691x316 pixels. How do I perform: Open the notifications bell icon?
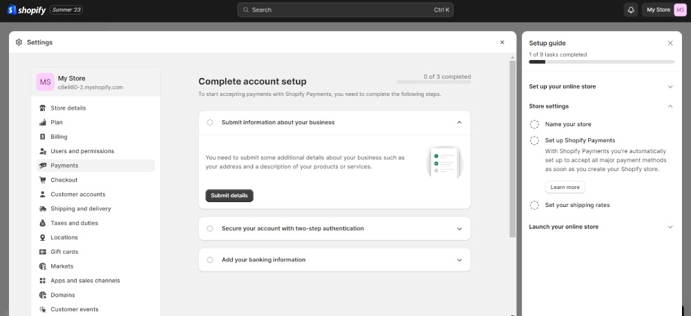coord(631,10)
